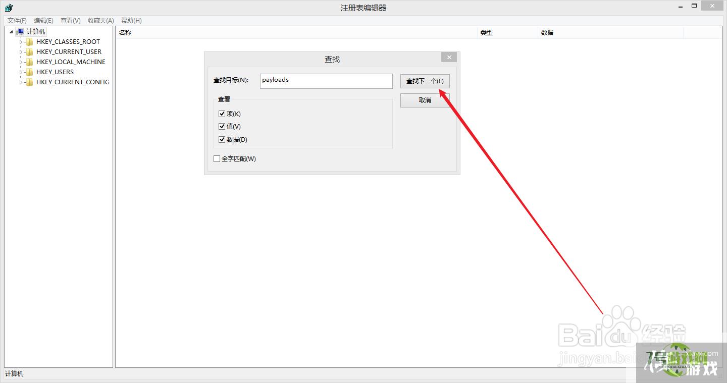Select the HKEY_CURRENT_USER label
The width and height of the screenshot is (727, 383).
(x=69, y=52)
